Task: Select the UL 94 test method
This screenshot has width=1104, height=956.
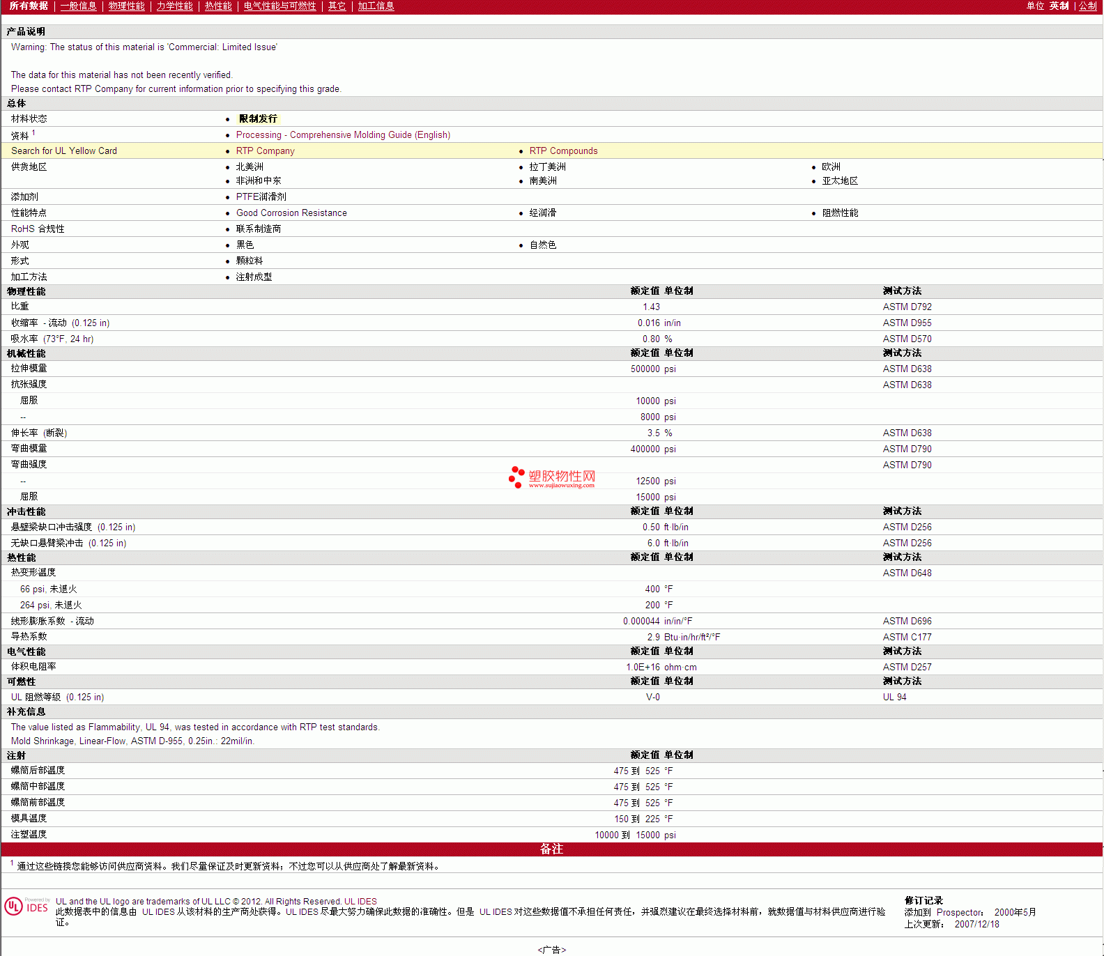Action: pos(894,697)
